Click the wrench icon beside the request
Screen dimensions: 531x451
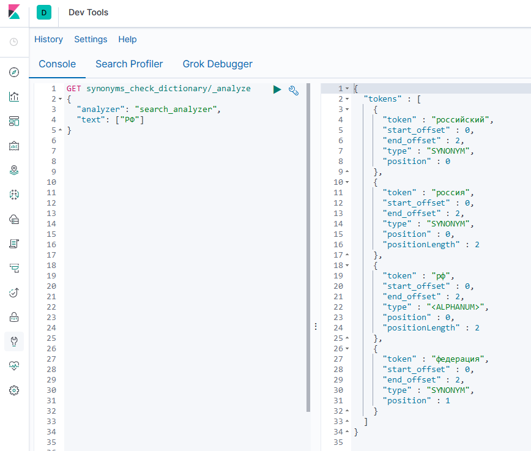tap(294, 90)
